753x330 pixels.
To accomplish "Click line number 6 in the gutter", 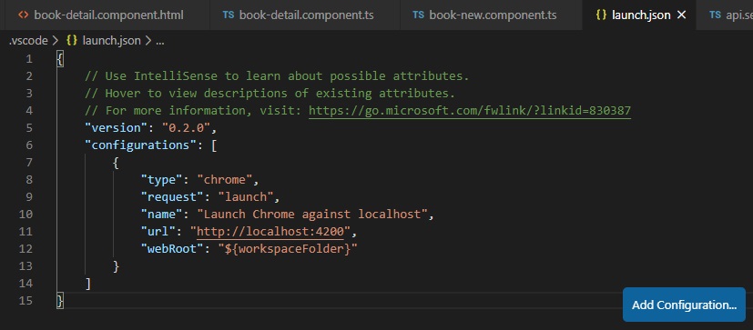I will click(29, 145).
